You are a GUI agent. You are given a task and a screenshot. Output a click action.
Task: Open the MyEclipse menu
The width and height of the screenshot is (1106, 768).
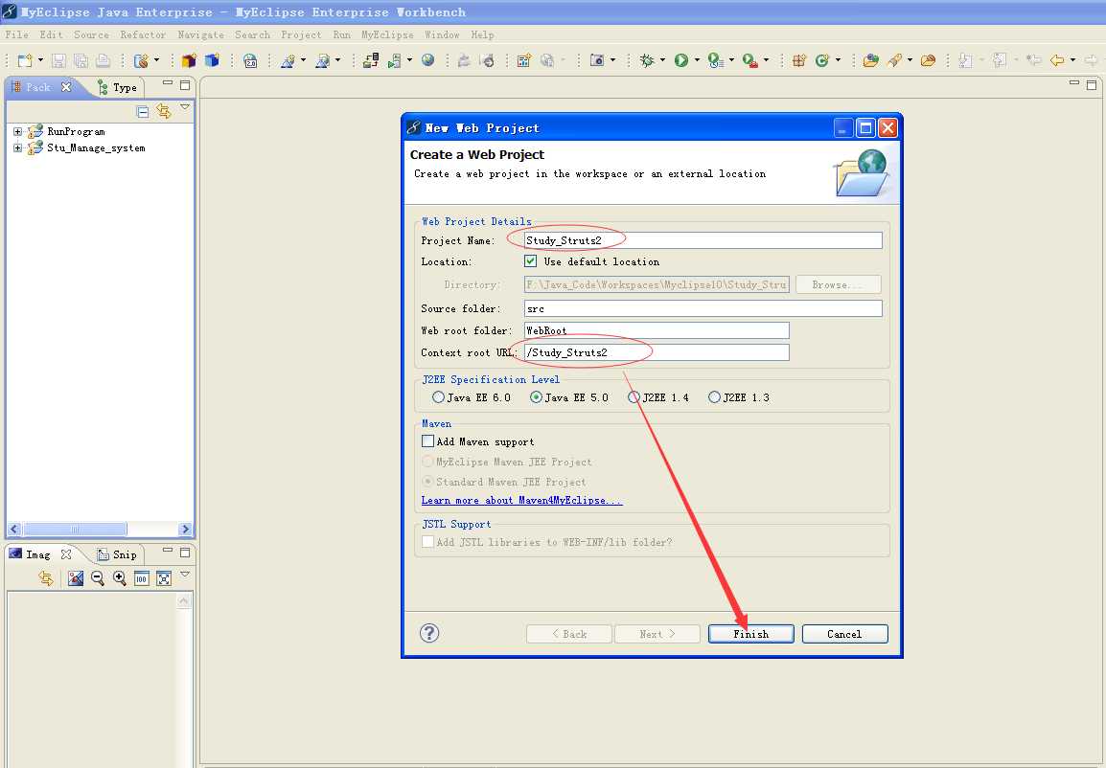pyautogui.click(x=387, y=34)
